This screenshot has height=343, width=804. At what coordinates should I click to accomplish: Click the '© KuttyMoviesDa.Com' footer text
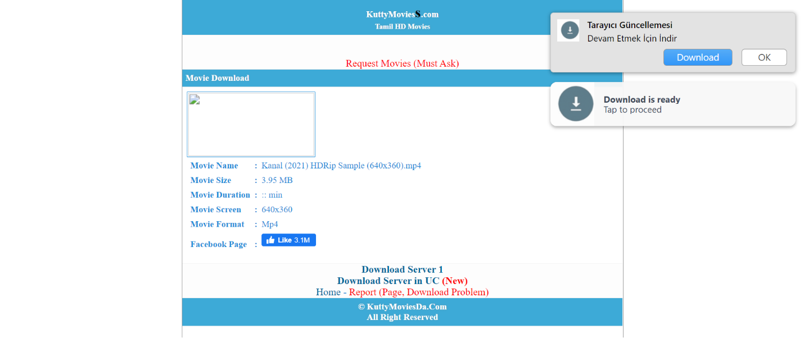402,307
